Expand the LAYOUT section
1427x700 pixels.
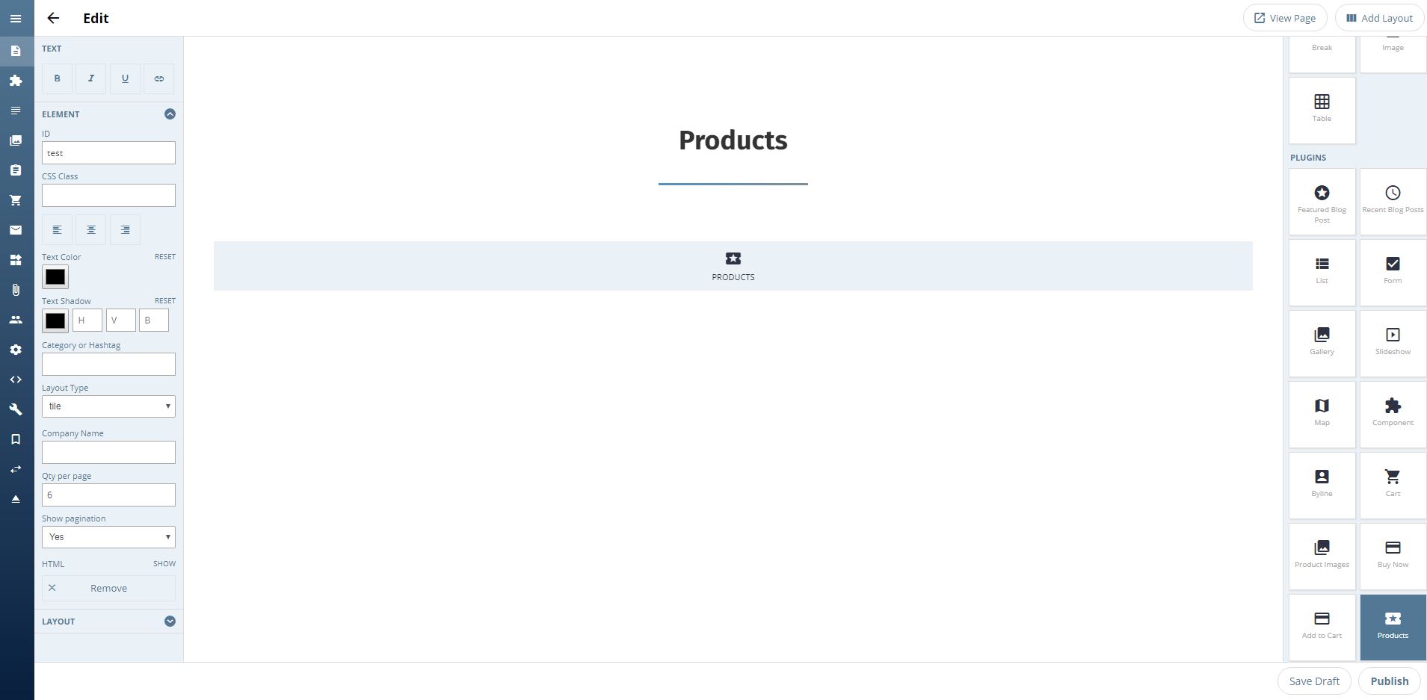pyautogui.click(x=170, y=622)
